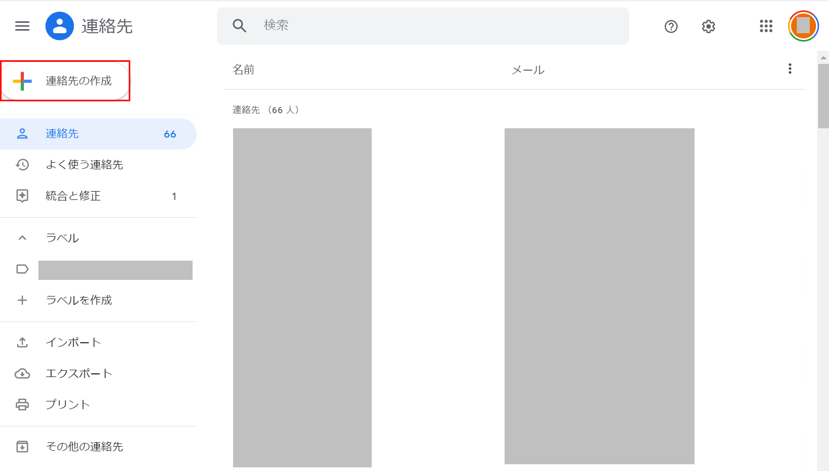
Task: Click the エクスポート cloud download icon
Action: (x=22, y=373)
